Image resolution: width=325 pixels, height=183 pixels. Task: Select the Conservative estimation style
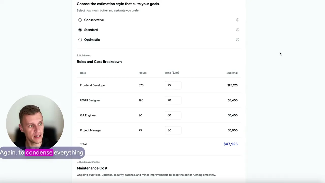coord(80,20)
